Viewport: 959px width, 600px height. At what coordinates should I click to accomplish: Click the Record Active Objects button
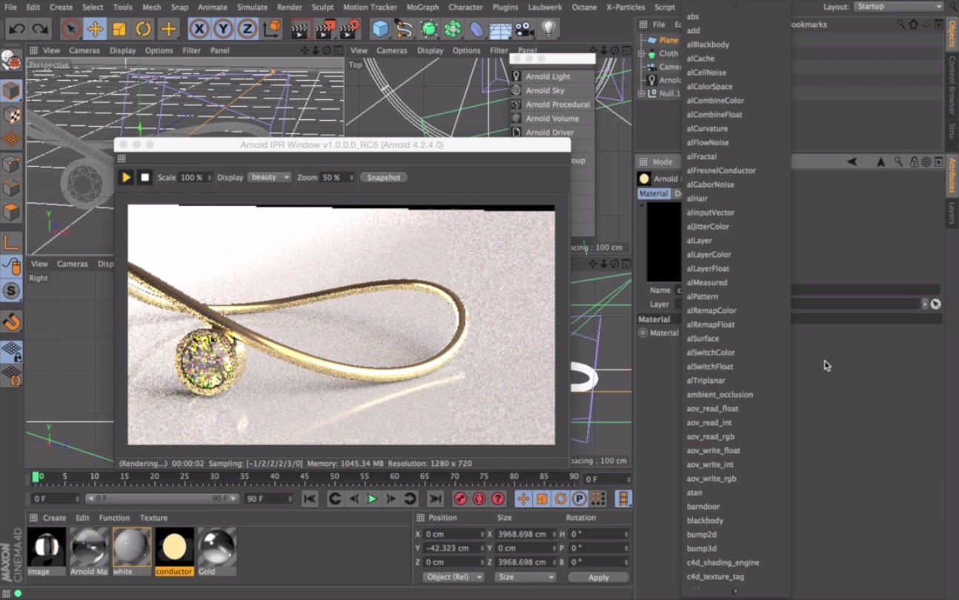click(x=460, y=499)
